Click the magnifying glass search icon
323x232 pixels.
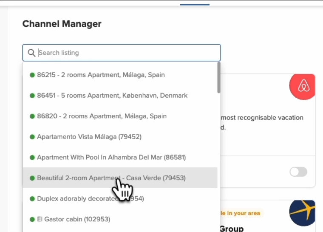click(x=31, y=53)
